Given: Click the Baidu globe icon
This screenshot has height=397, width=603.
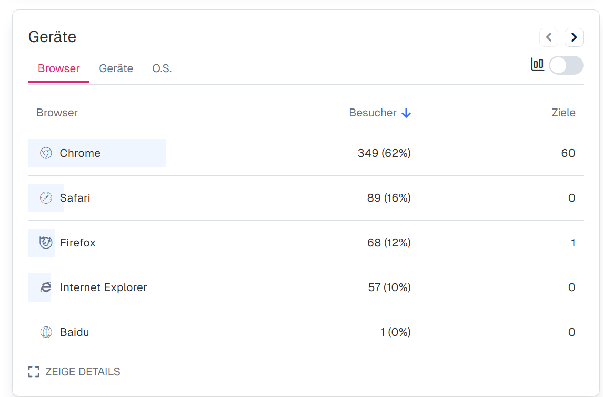Looking at the screenshot, I should (x=46, y=332).
